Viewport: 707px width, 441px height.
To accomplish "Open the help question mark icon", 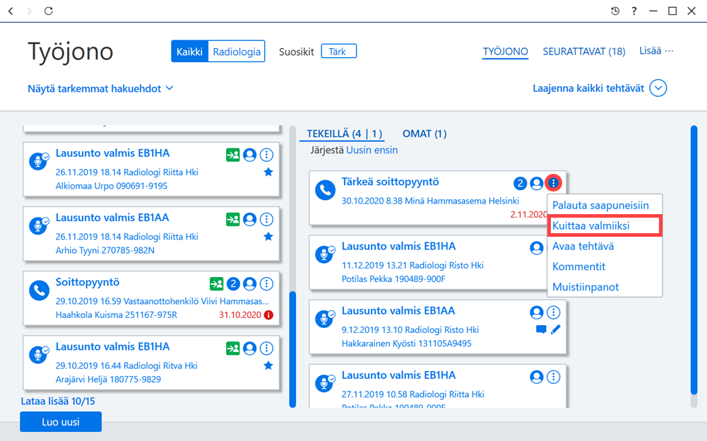I will 634,11.
